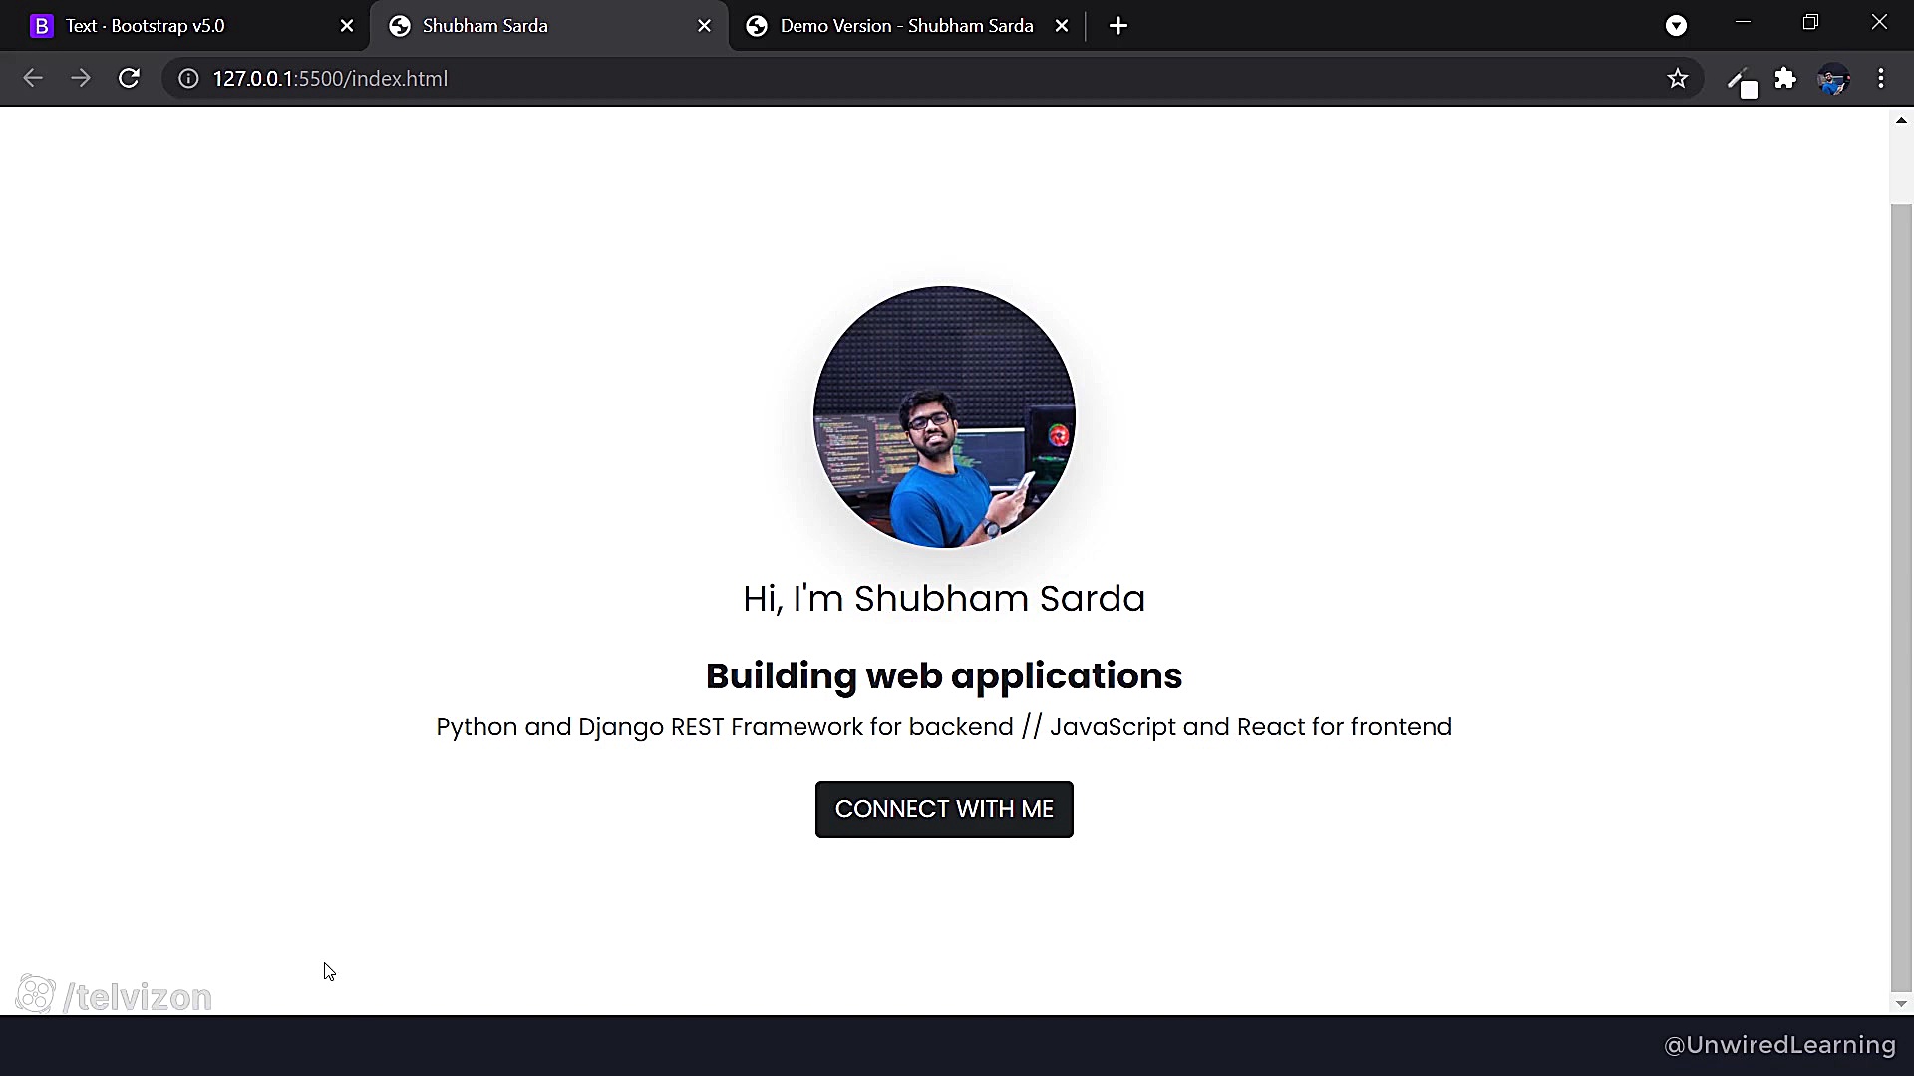Open a new tab with the plus icon
The width and height of the screenshot is (1914, 1076).
click(x=1117, y=25)
